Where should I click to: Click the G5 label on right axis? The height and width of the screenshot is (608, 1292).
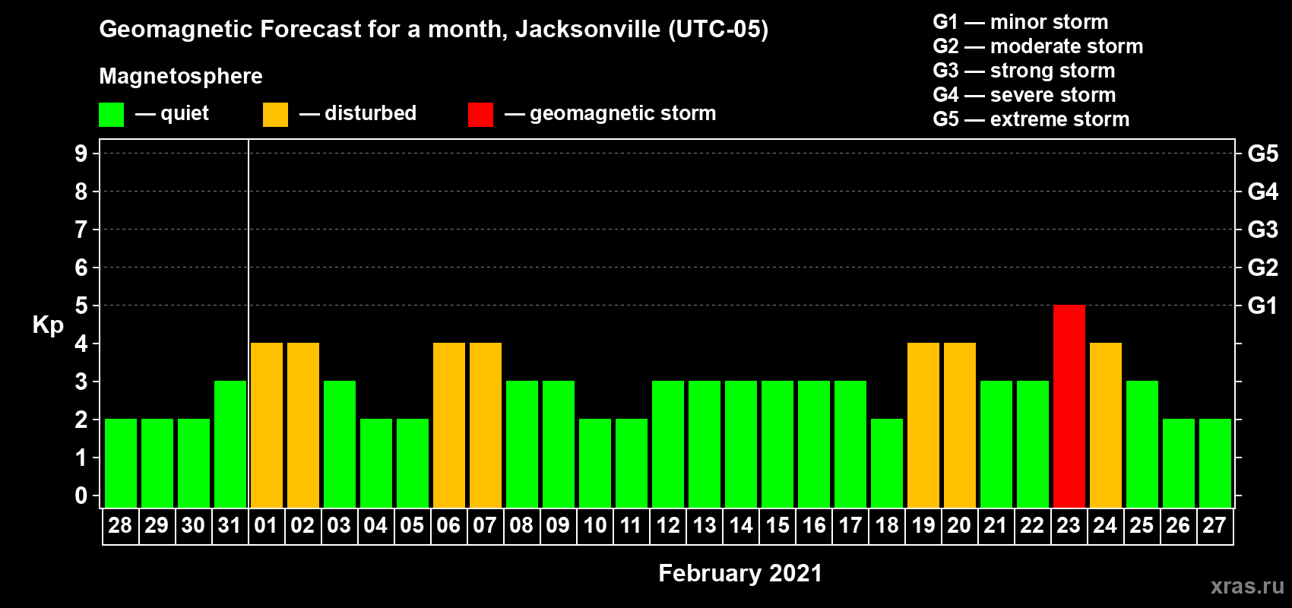point(1263,154)
